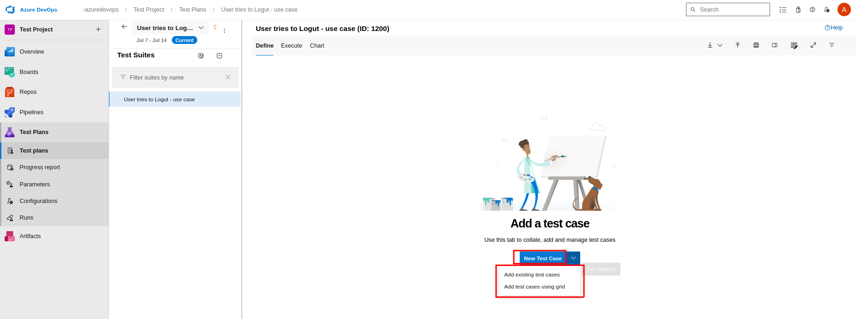The width and height of the screenshot is (856, 319).
Task: Open column options icon in toolbar
Action: [x=794, y=45]
